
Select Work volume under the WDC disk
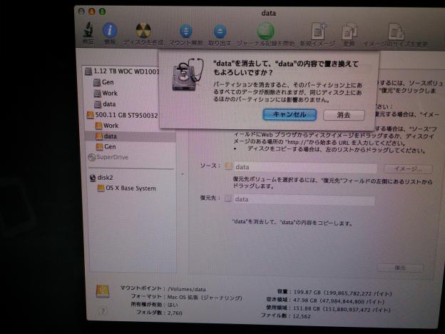click(x=106, y=93)
